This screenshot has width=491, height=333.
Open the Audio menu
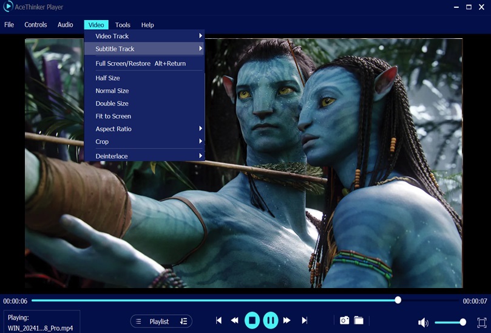65,25
